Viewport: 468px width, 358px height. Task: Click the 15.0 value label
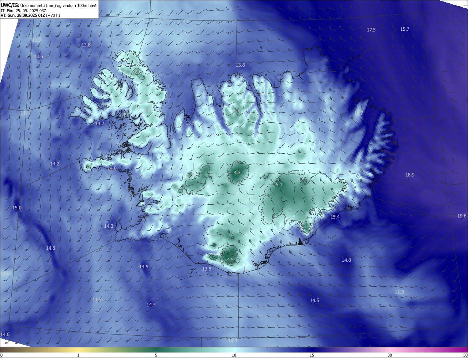(x=17, y=208)
